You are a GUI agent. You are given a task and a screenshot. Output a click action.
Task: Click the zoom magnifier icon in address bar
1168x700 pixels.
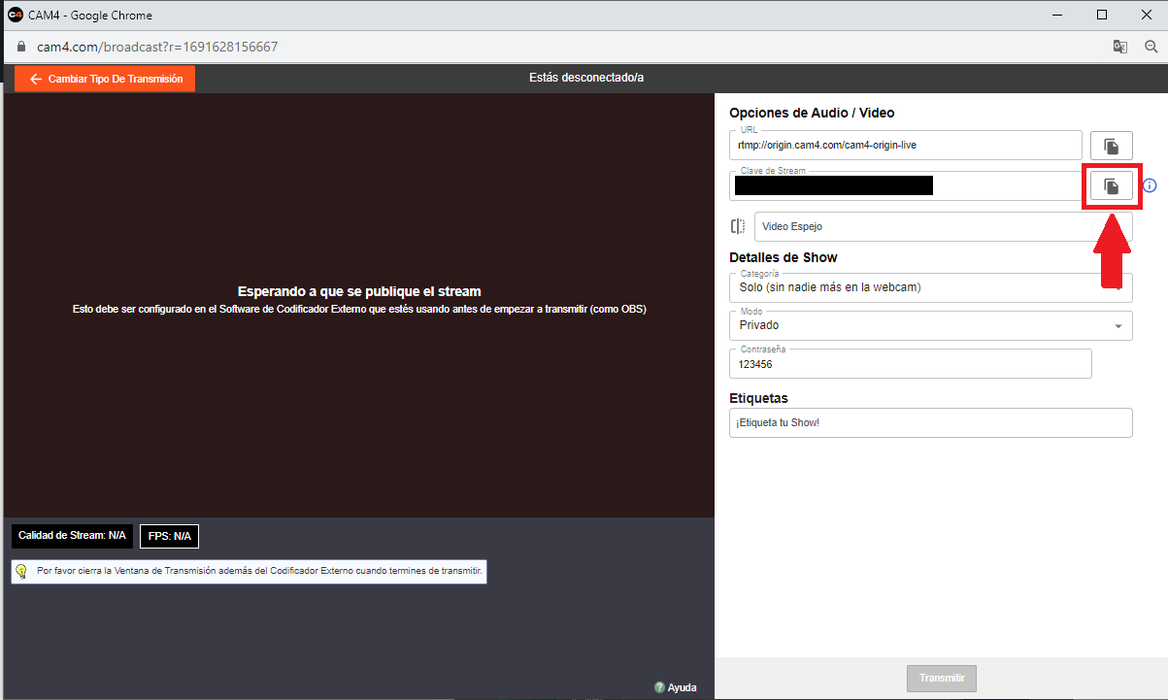1151,47
